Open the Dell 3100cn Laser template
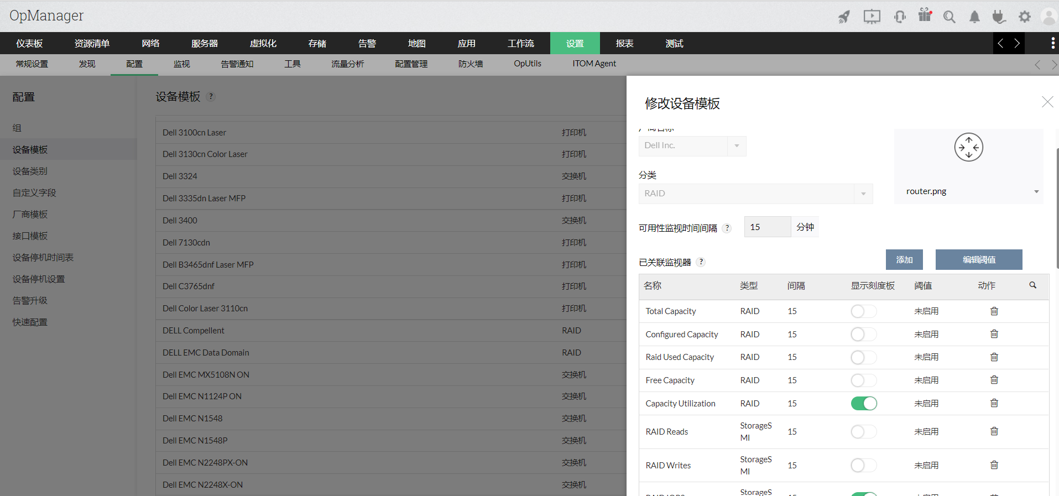The width and height of the screenshot is (1059, 496). (x=390, y=133)
